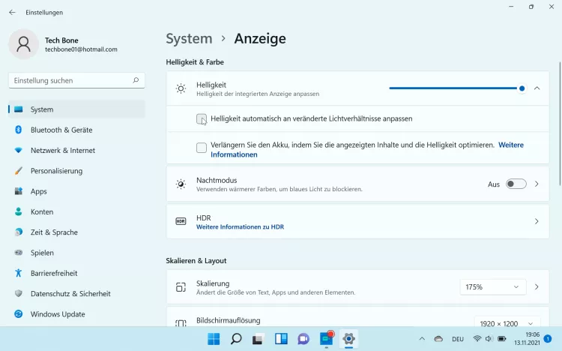Click the Bluetooth & Geräte icon
Image resolution: width=562 pixels, height=351 pixels.
point(18,130)
